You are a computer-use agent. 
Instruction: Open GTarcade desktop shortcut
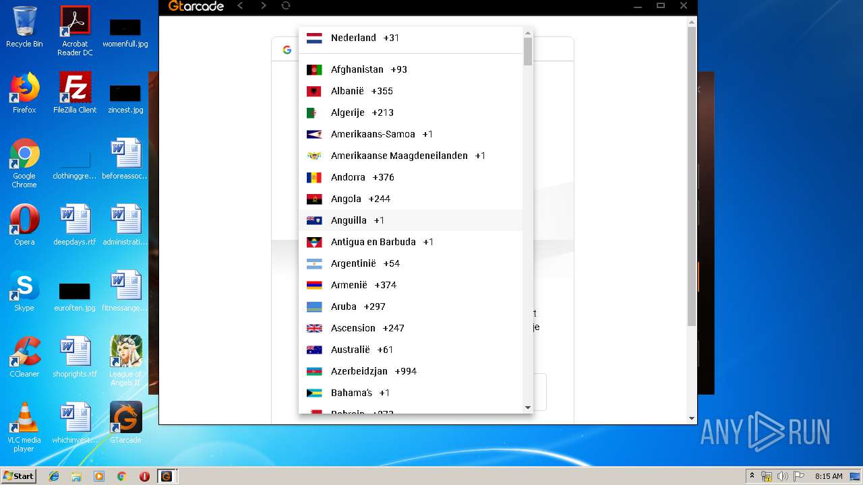point(125,423)
